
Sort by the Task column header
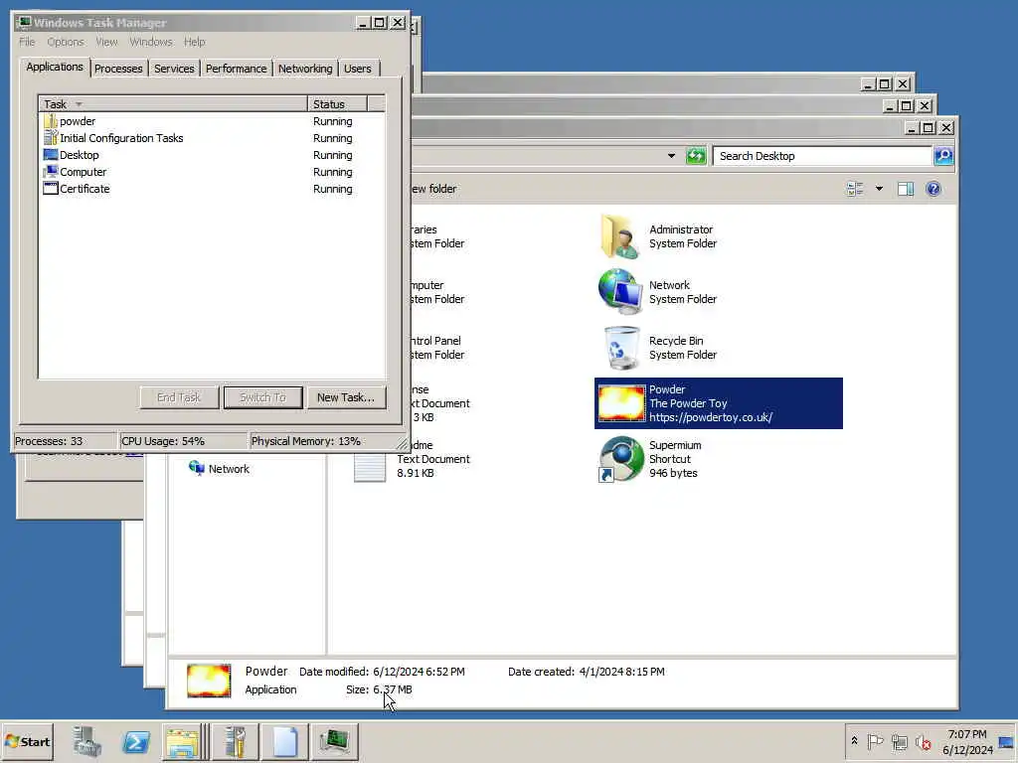pos(173,104)
